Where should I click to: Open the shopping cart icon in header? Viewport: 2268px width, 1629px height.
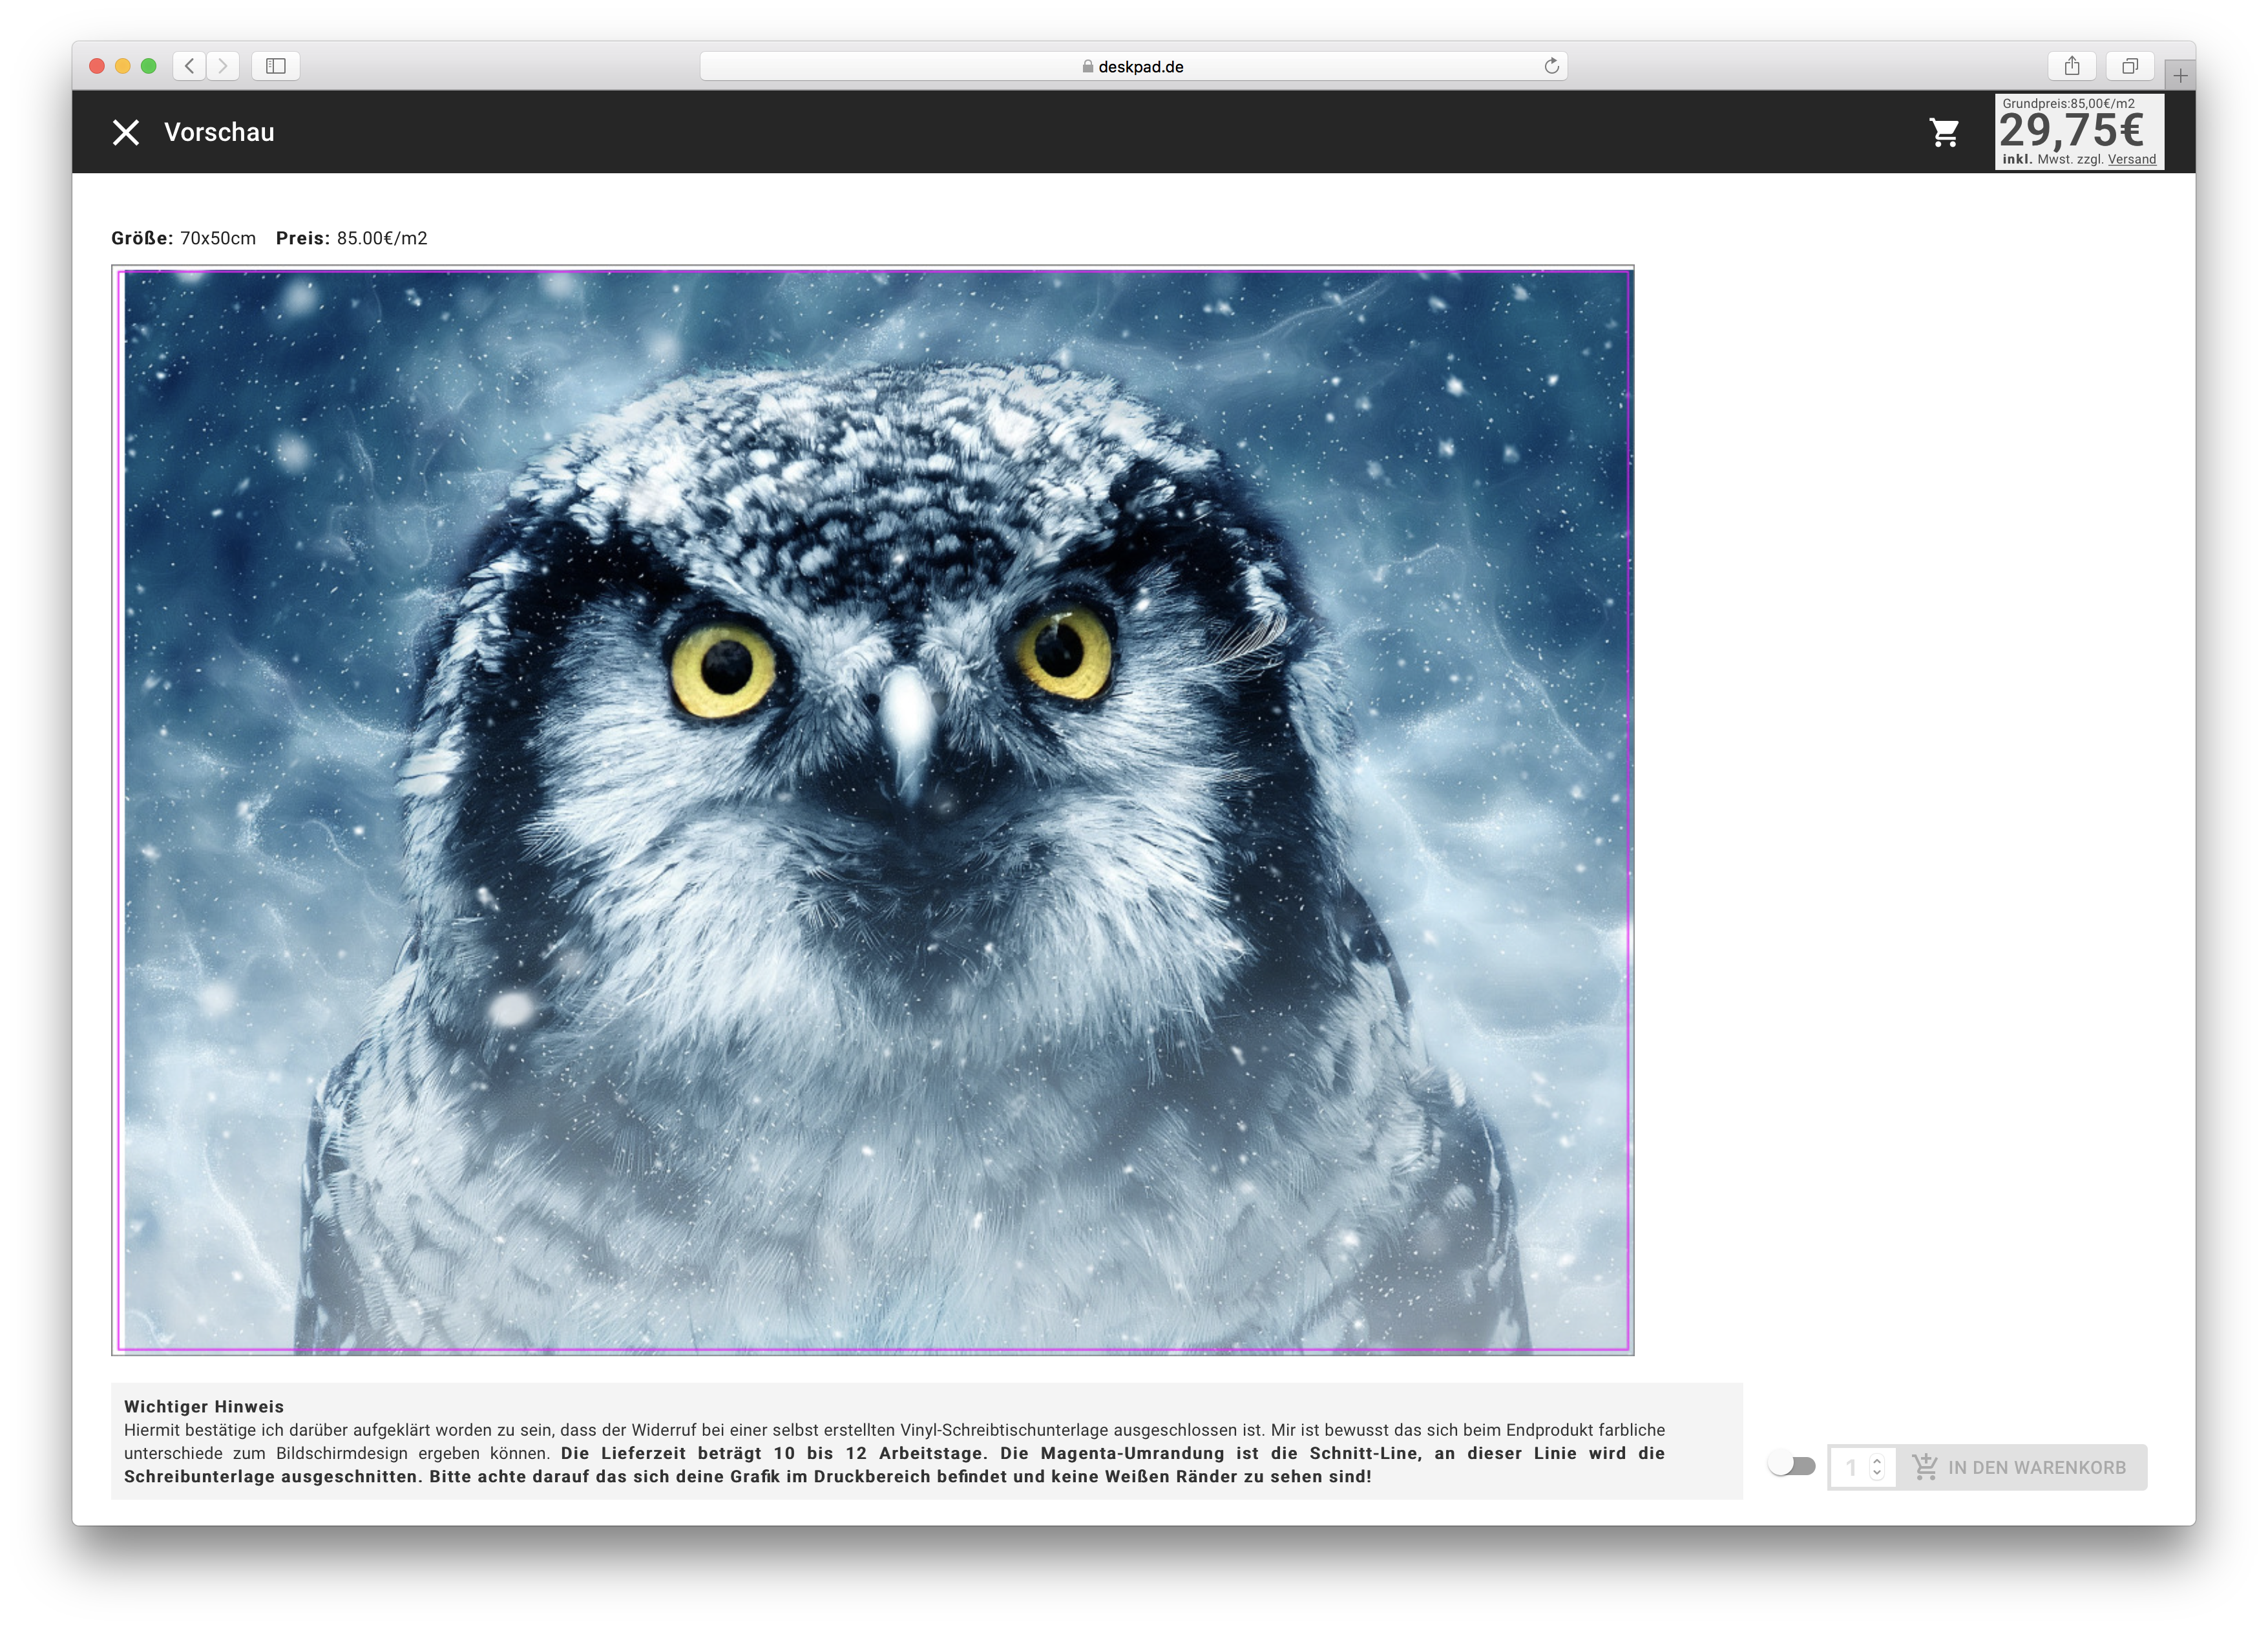point(1945,132)
